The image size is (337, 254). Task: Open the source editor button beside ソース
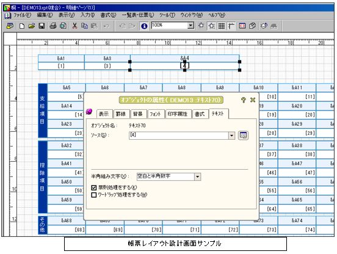pos(244,136)
